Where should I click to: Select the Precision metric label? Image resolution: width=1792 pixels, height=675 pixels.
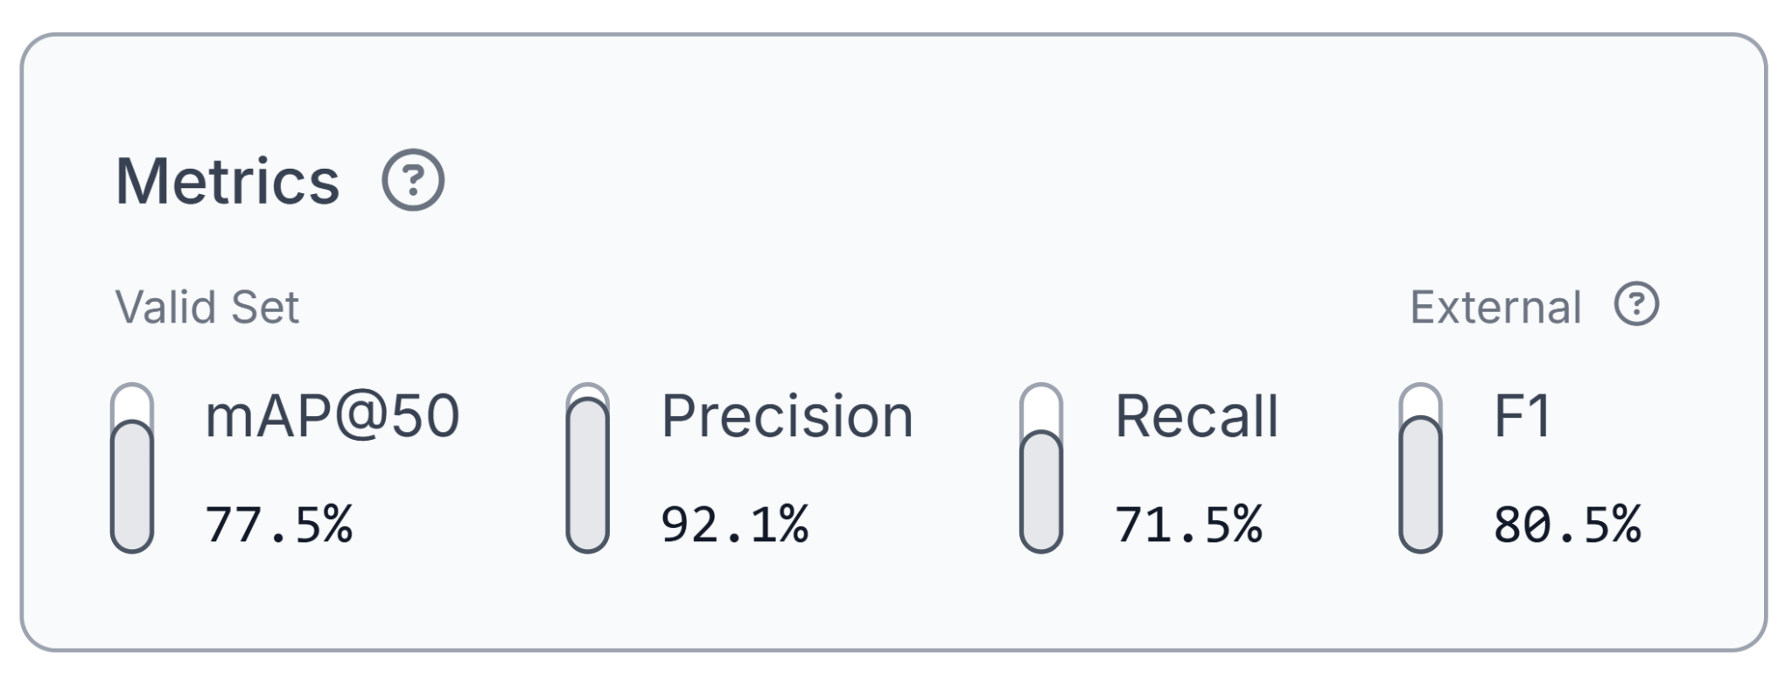coord(787,415)
